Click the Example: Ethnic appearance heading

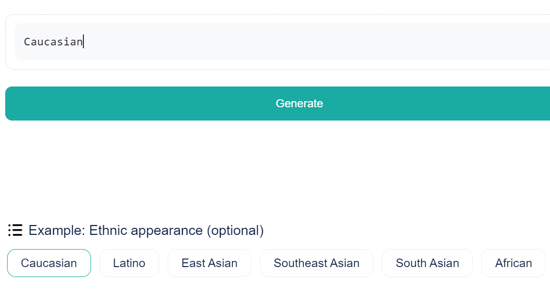146,230
